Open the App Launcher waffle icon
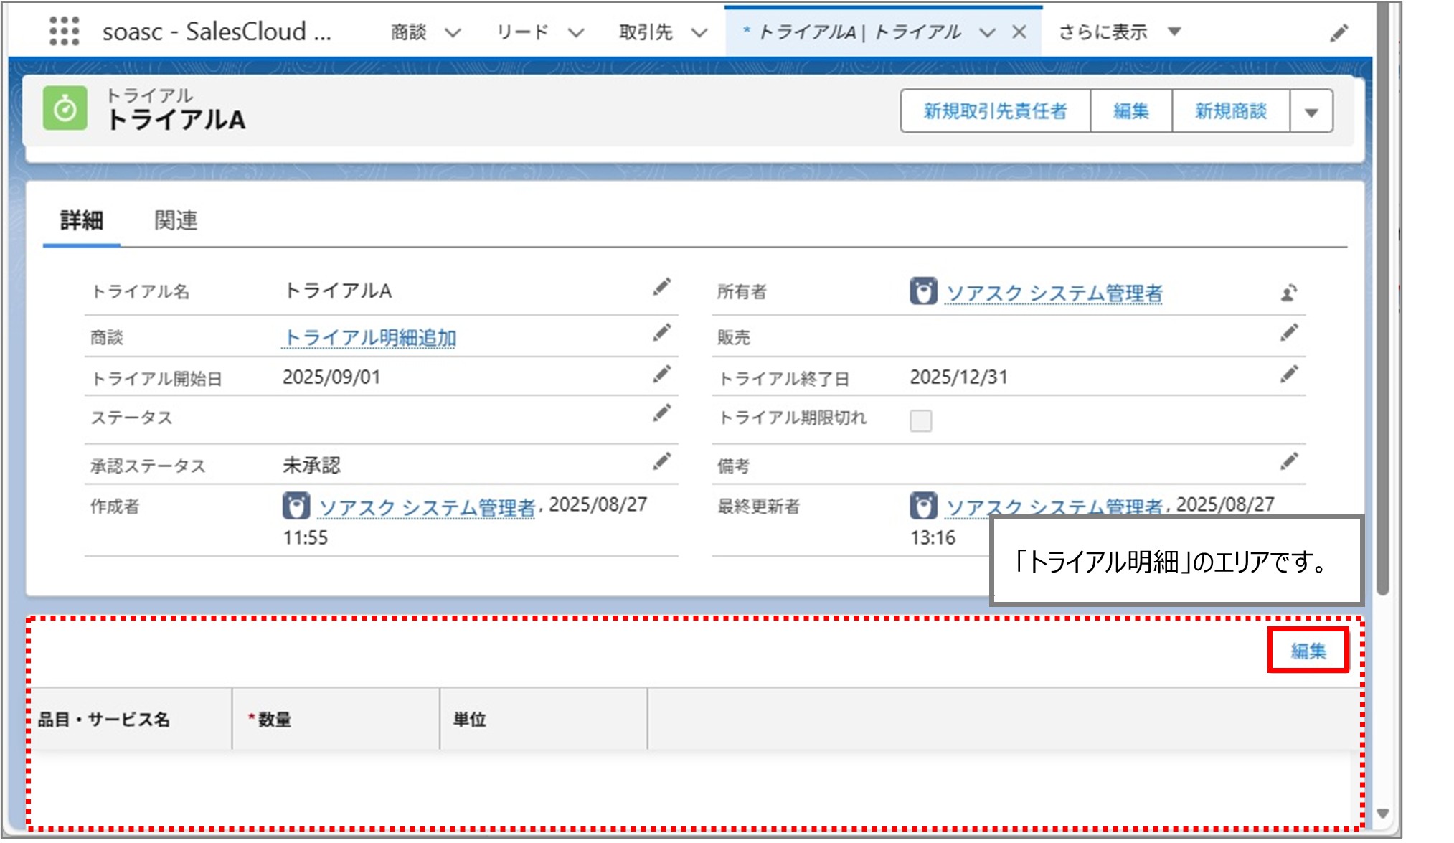1454x843 pixels. pyautogui.click(x=65, y=31)
